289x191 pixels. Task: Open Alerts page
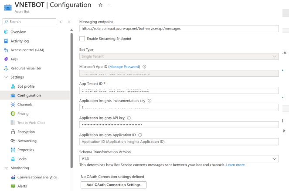[22, 186]
